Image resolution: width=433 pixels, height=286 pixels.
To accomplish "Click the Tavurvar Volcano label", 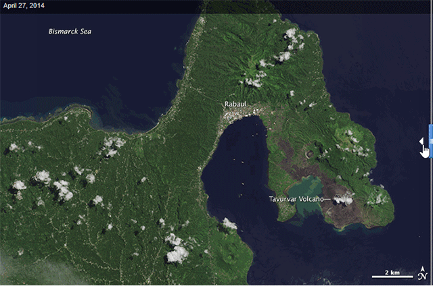I will click(x=296, y=199).
